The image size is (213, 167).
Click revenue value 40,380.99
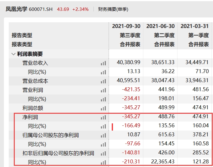click(x=128, y=62)
